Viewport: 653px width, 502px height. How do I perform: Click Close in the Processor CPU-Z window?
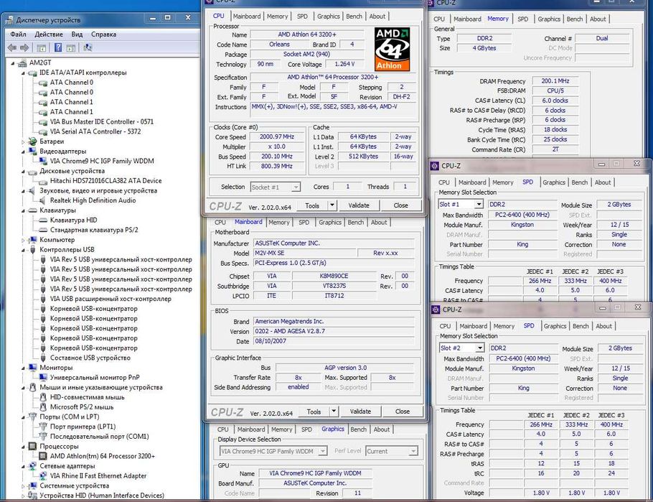pyautogui.click(x=400, y=205)
